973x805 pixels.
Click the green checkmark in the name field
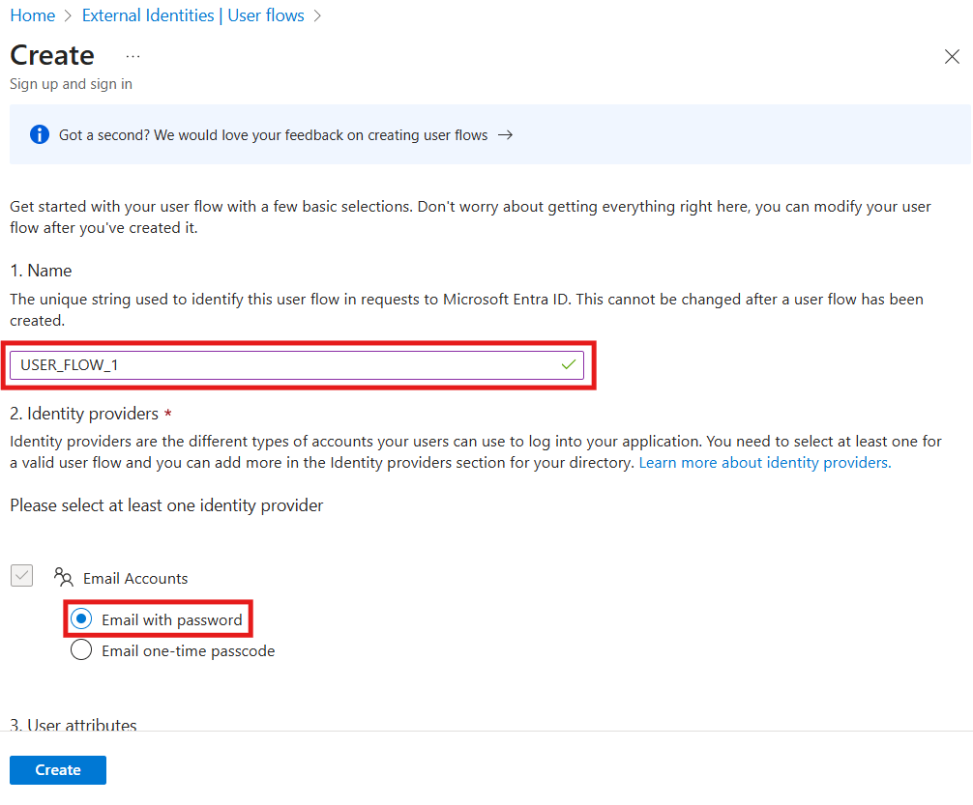coord(569,365)
